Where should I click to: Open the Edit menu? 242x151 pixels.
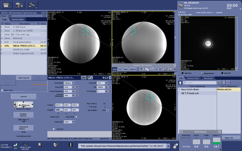(10, 16)
